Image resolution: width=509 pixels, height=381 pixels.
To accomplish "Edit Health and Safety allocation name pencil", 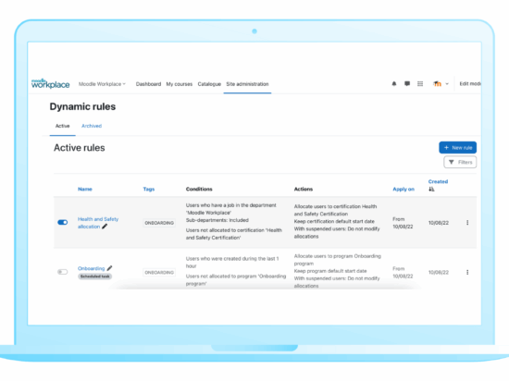I will (x=105, y=227).
